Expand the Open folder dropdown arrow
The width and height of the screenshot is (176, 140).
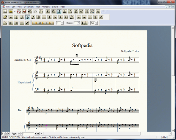pos(15,11)
